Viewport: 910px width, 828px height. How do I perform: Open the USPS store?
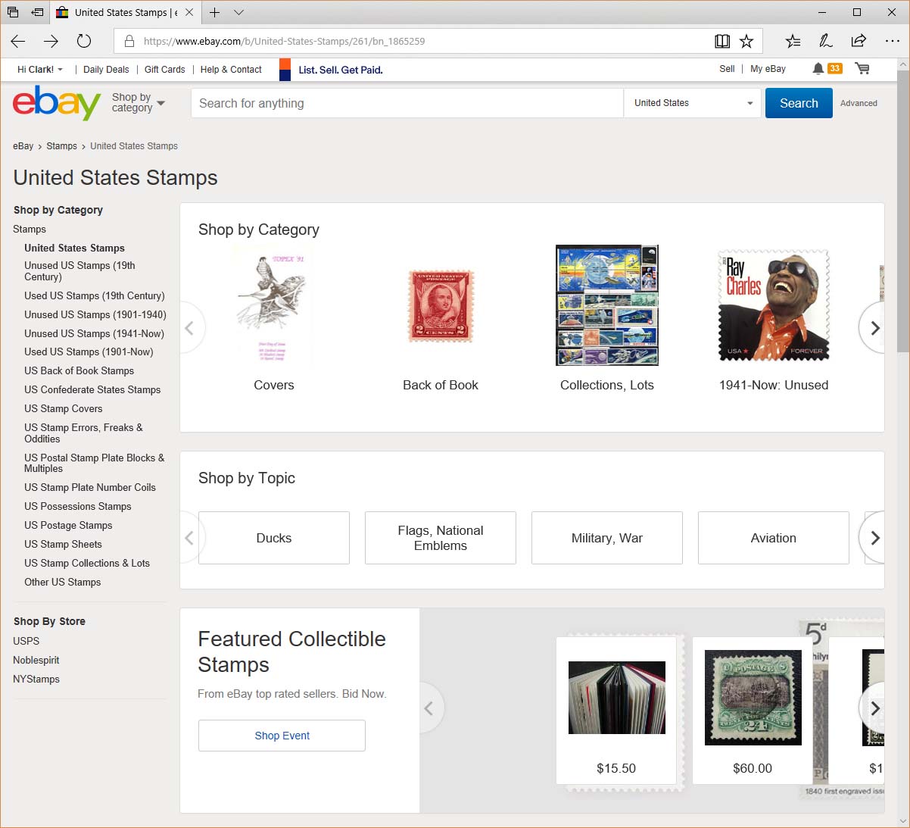click(26, 641)
